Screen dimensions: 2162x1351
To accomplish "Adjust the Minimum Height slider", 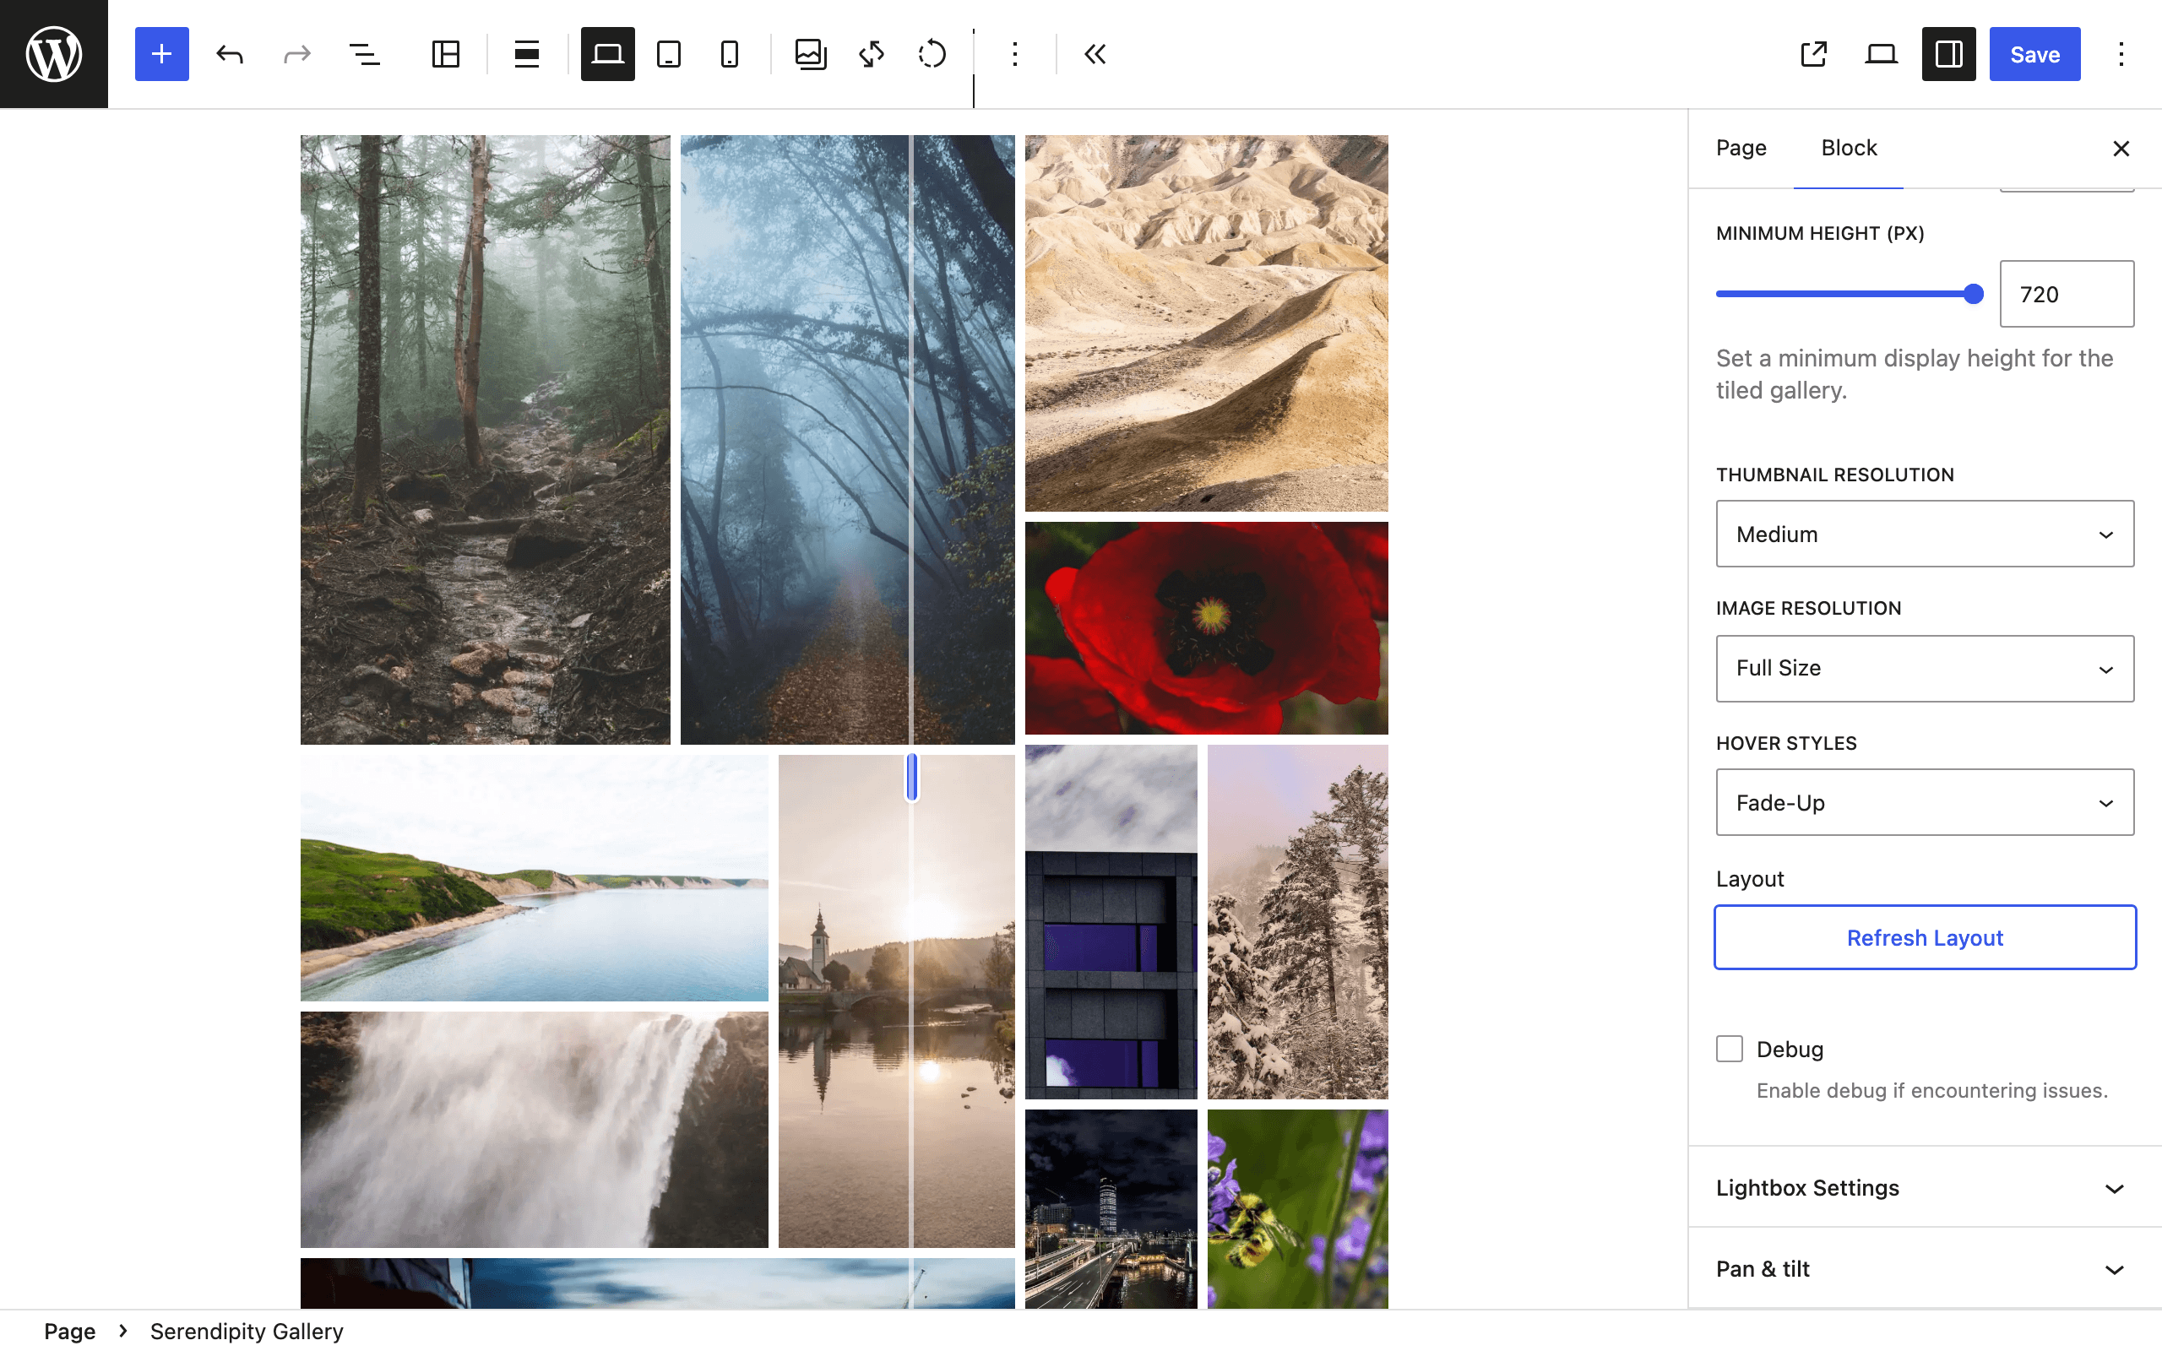I will [x=1850, y=294].
